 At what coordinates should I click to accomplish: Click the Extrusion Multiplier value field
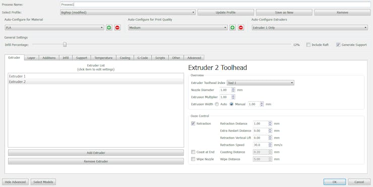click(225, 97)
